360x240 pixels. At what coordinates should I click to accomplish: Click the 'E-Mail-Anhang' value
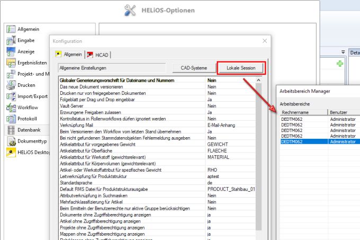click(221, 125)
